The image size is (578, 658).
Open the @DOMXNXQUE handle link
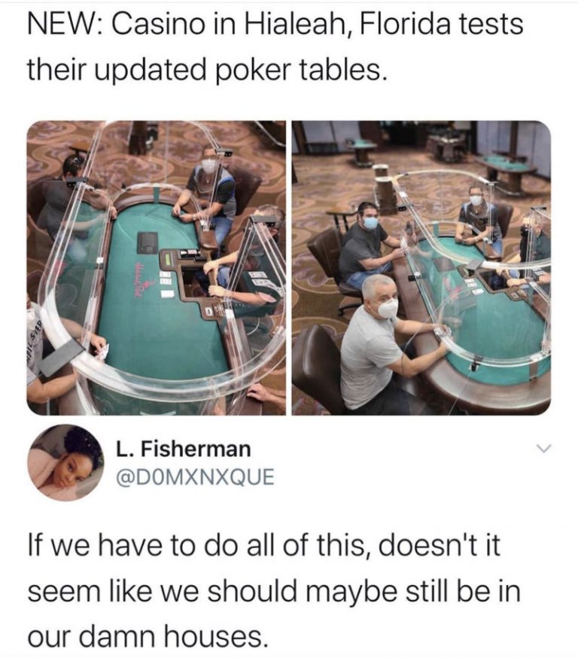coord(195,477)
